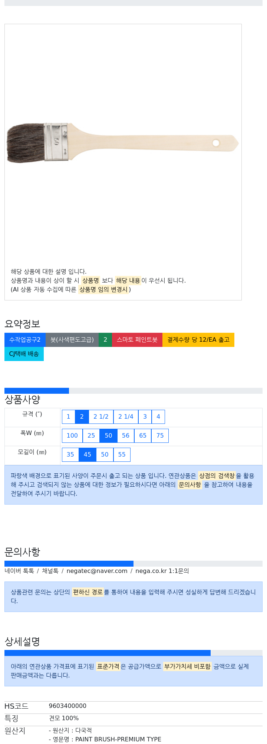The height and width of the screenshot is (744, 267).
Task: Click the 결제수량 당 12/EA 출고 badge
Action: 198,340
